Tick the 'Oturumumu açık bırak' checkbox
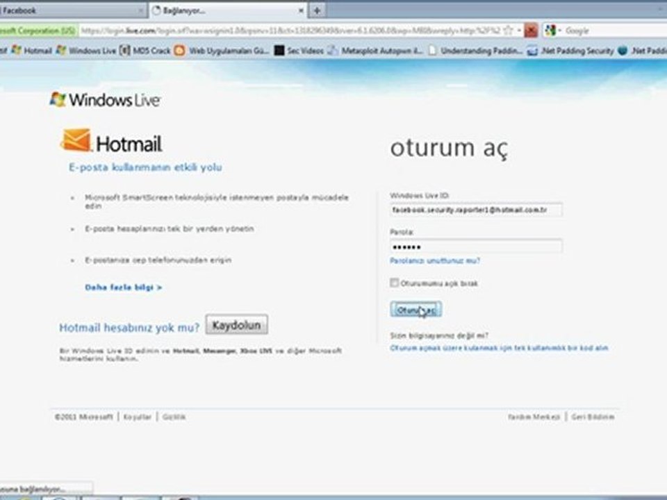This screenshot has width=667, height=500. coord(394,283)
